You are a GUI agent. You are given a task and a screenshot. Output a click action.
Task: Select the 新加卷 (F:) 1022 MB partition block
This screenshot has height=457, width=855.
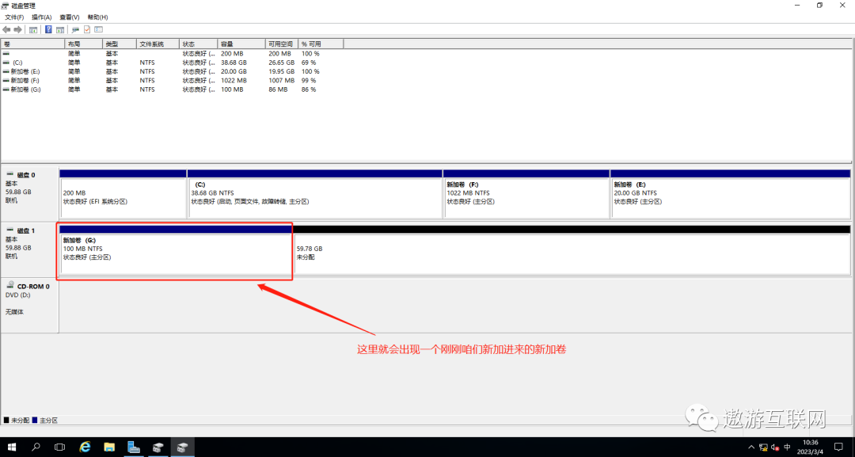(x=526, y=193)
